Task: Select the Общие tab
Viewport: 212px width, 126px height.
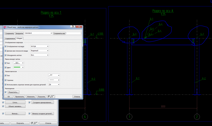Action: 19,38
